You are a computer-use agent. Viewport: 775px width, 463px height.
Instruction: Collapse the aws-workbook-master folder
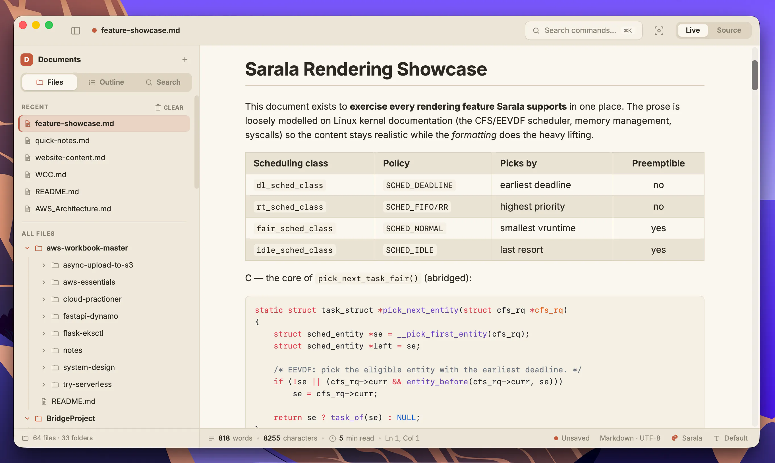[x=27, y=248]
